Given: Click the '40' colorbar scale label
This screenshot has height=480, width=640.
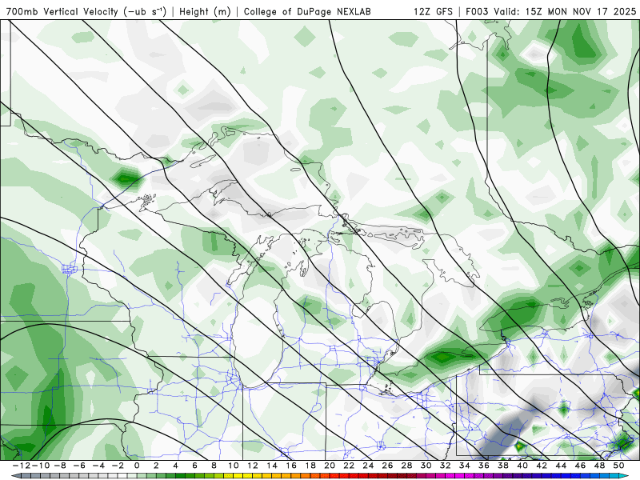Looking at the screenshot, I should (522, 466).
